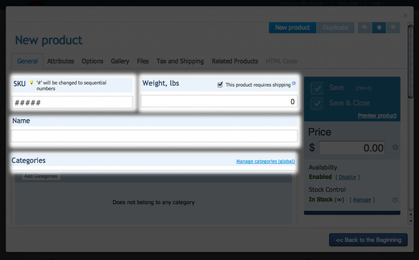Toggle 'This product requires shipping' checkbox
This screenshot has width=419, height=260.
coord(220,84)
